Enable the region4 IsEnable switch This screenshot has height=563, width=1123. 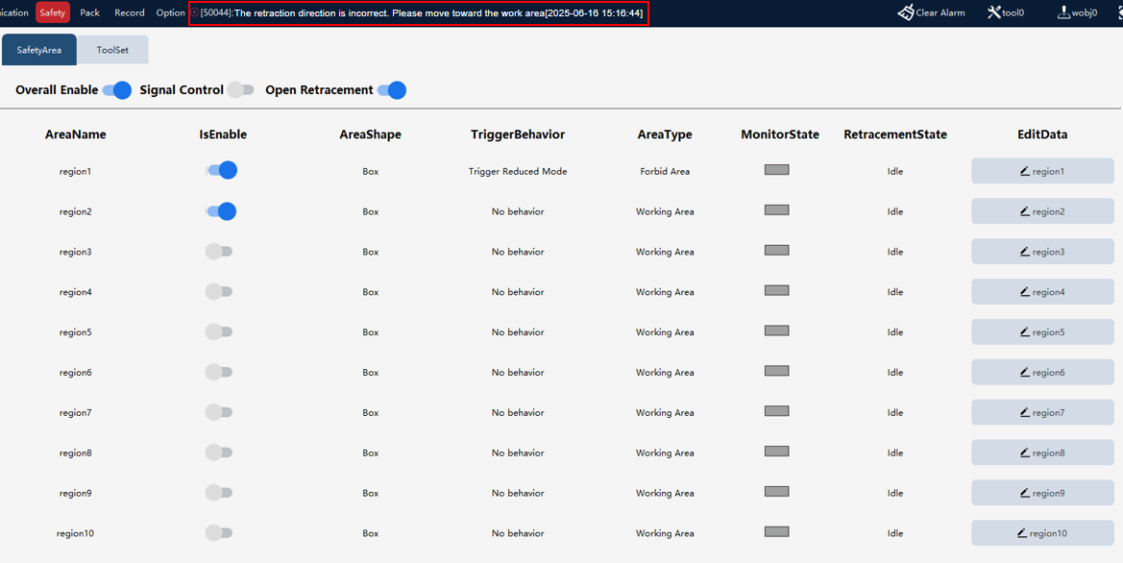point(219,291)
